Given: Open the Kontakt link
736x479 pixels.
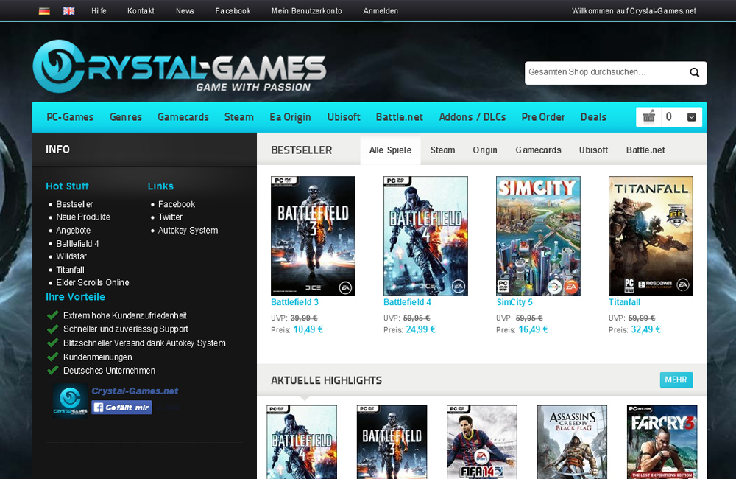Looking at the screenshot, I should 141,11.
